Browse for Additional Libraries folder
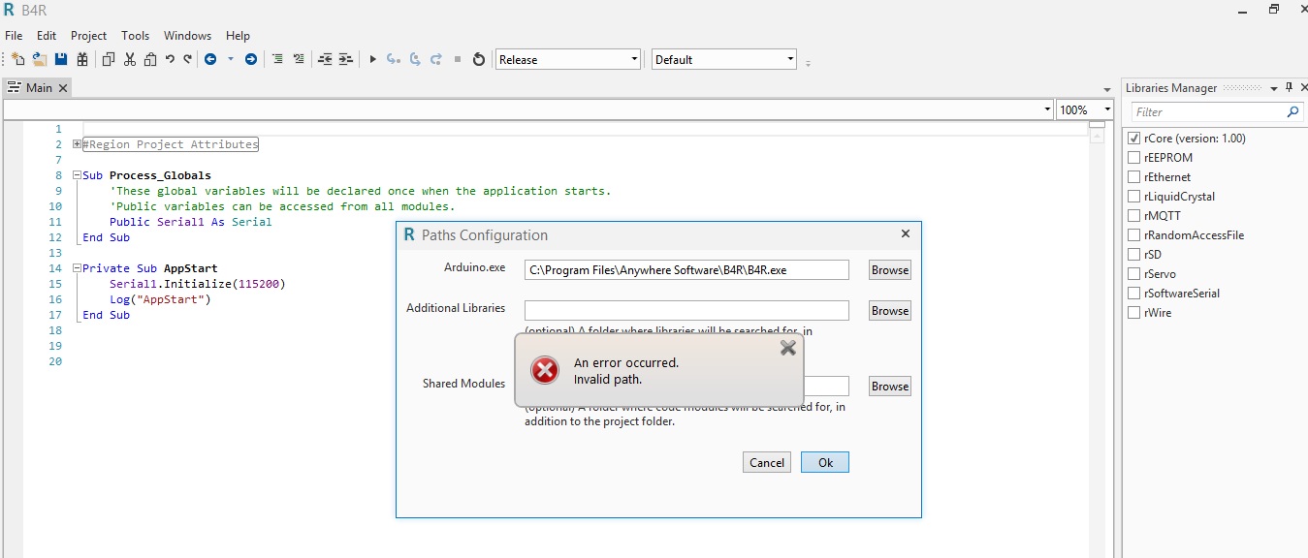Image resolution: width=1308 pixels, height=558 pixels. [x=889, y=311]
